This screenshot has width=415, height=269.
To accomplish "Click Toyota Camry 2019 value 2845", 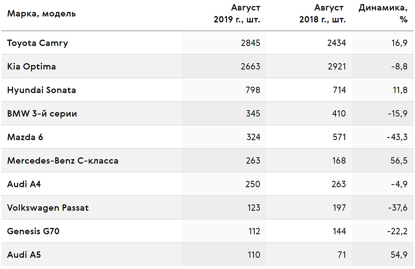I will pos(250,43).
